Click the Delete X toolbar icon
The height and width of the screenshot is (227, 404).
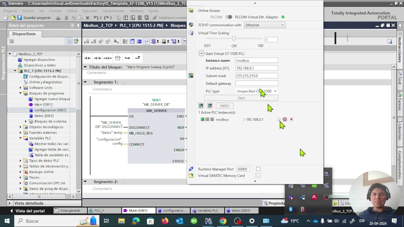tap(88, 18)
